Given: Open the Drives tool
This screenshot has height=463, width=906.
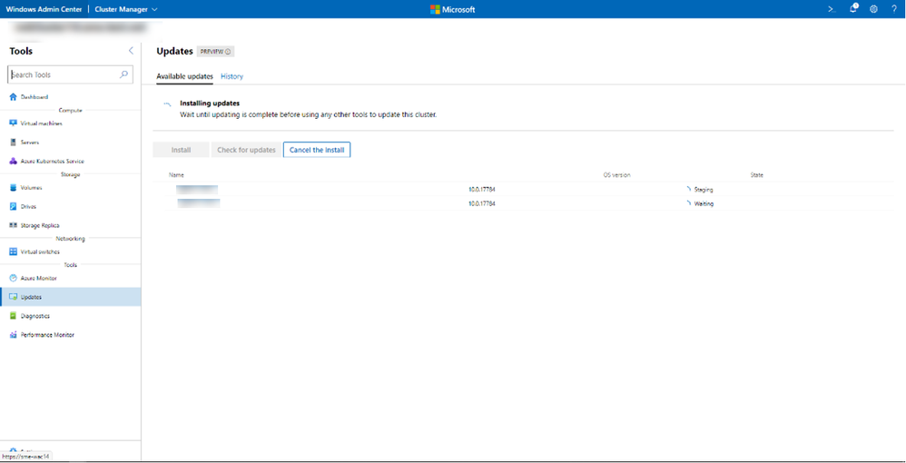Looking at the screenshot, I should pos(28,206).
